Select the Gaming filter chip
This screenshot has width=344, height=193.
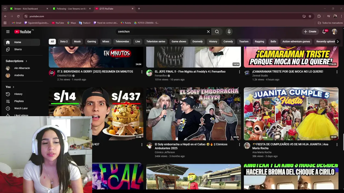click(x=92, y=42)
